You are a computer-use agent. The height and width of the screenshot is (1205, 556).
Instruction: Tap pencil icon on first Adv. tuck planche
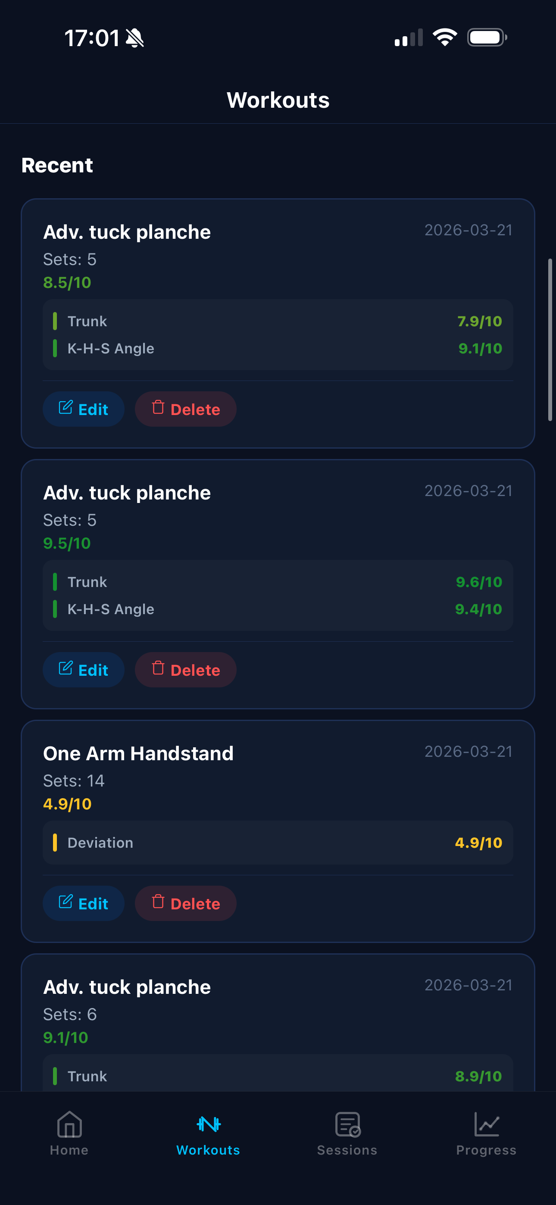[66, 407]
